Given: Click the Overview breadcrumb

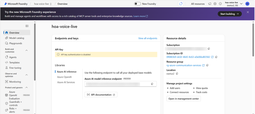Looking at the screenshot, I should point(63,4).
